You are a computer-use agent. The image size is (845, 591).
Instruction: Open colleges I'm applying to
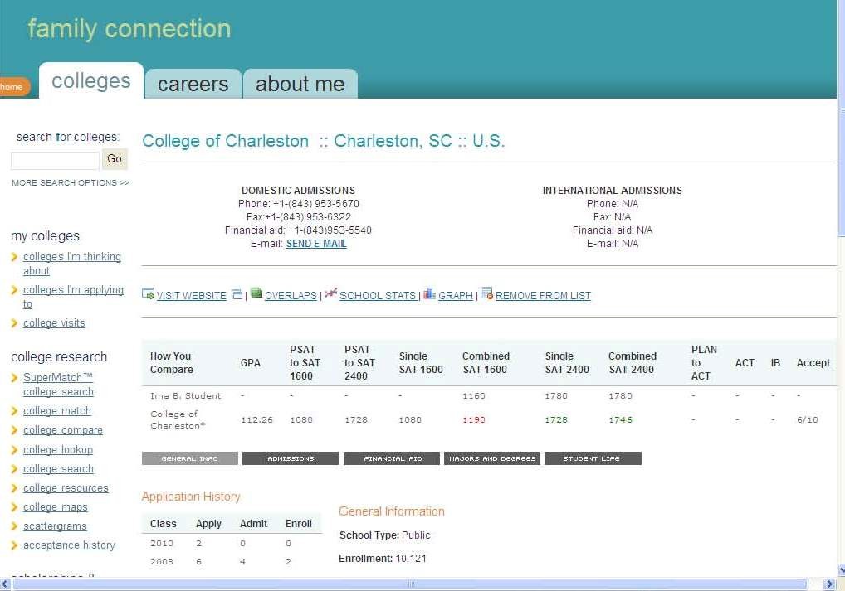73,297
